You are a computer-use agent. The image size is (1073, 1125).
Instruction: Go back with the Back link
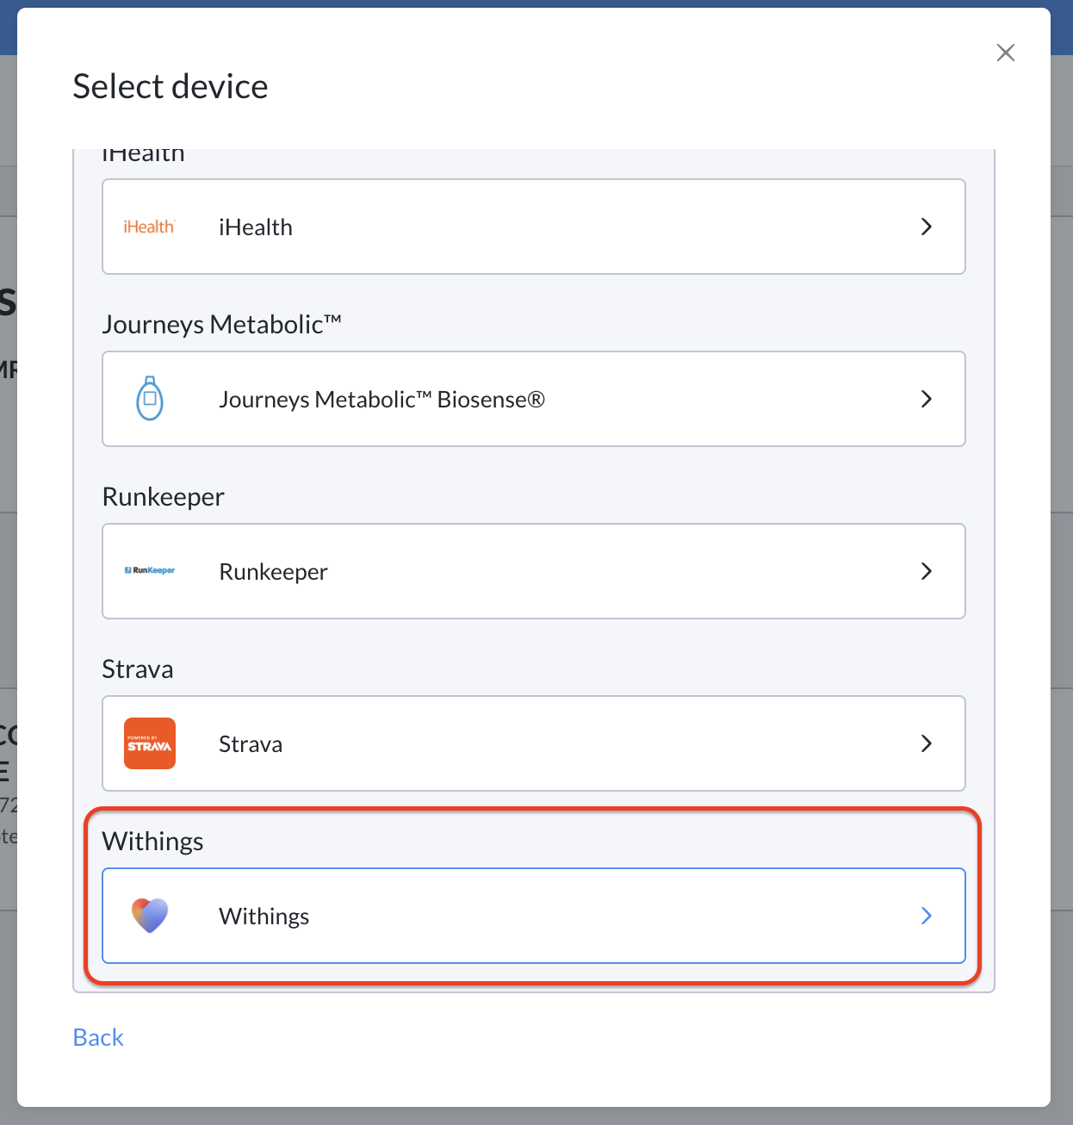98,1037
